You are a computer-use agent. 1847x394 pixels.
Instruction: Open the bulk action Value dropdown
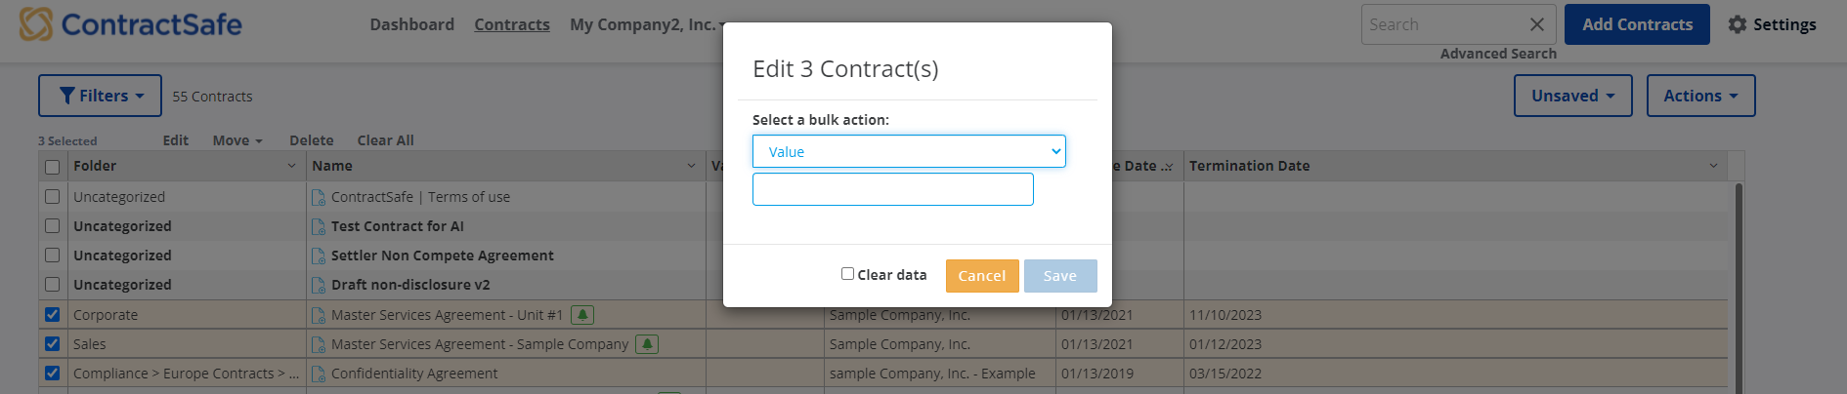909,151
